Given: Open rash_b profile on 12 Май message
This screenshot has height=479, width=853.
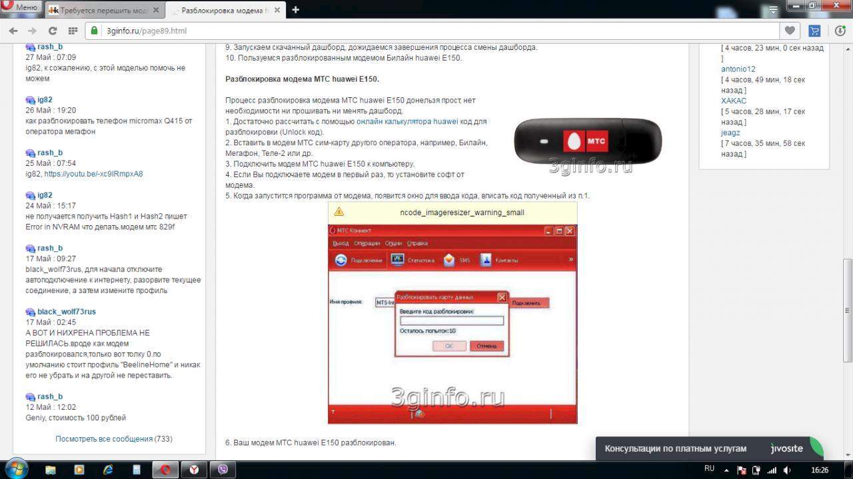Looking at the screenshot, I should tap(50, 396).
